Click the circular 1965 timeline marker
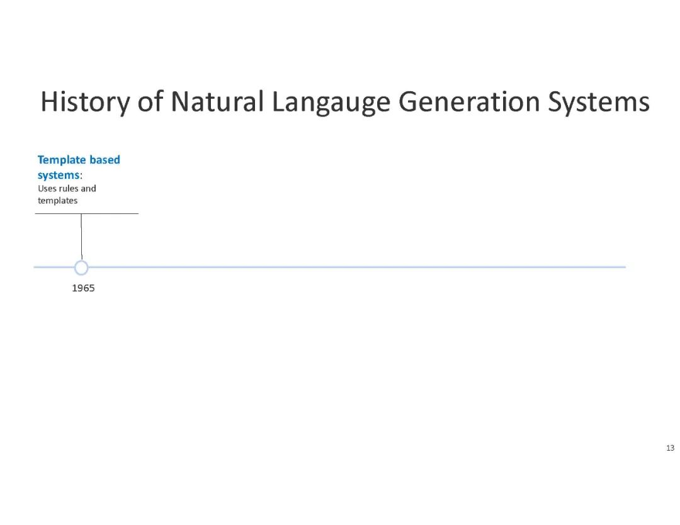 pyautogui.click(x=81, y=268)
